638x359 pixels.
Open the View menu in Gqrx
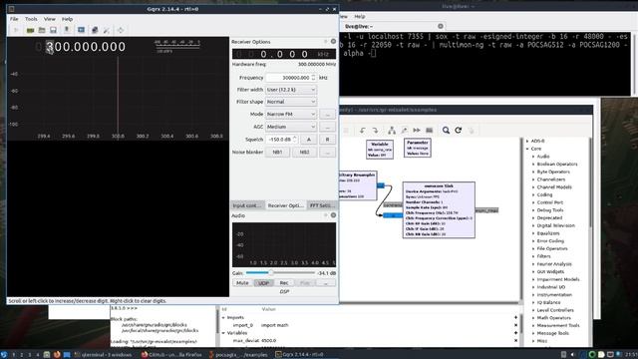[x=50, y=19]
